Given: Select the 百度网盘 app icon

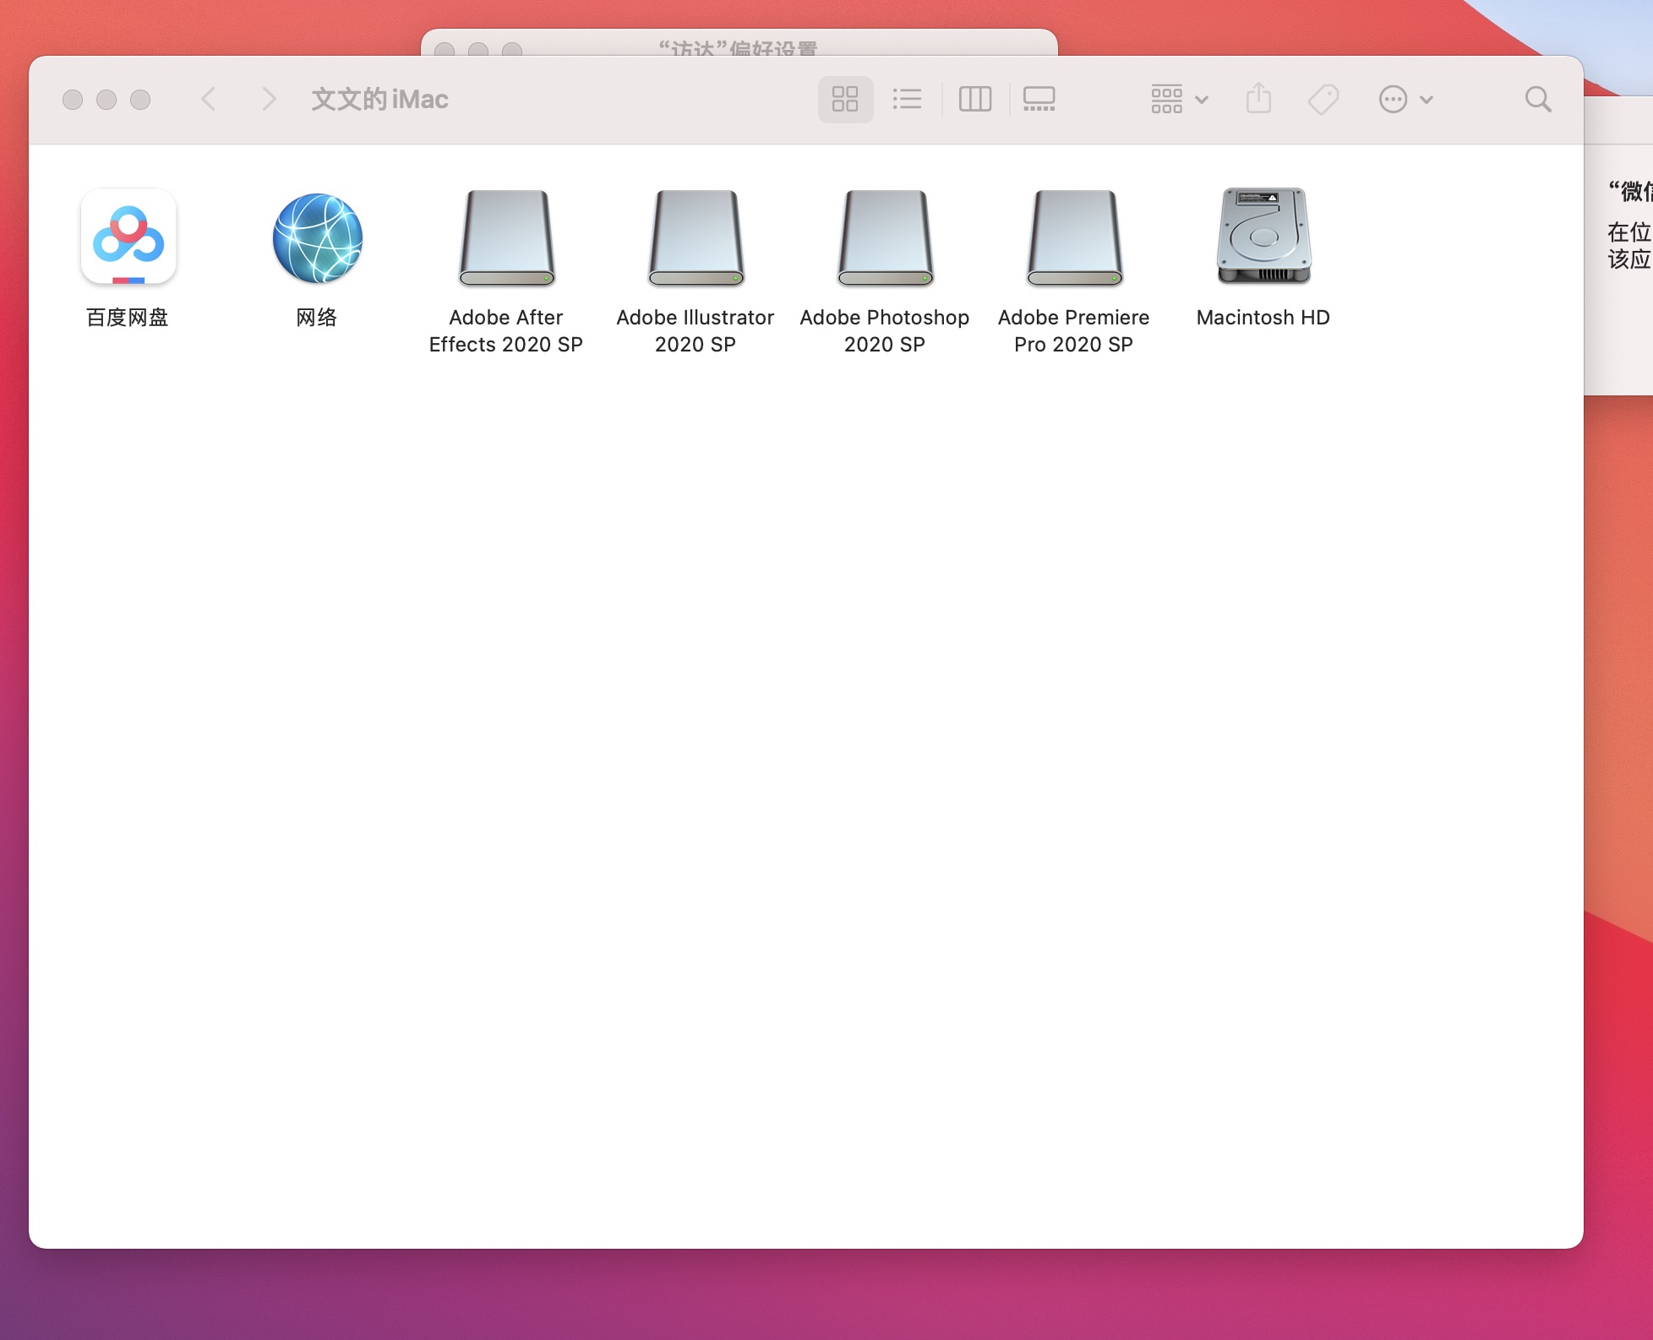Looking at the screenshot, I should point(128,237).
